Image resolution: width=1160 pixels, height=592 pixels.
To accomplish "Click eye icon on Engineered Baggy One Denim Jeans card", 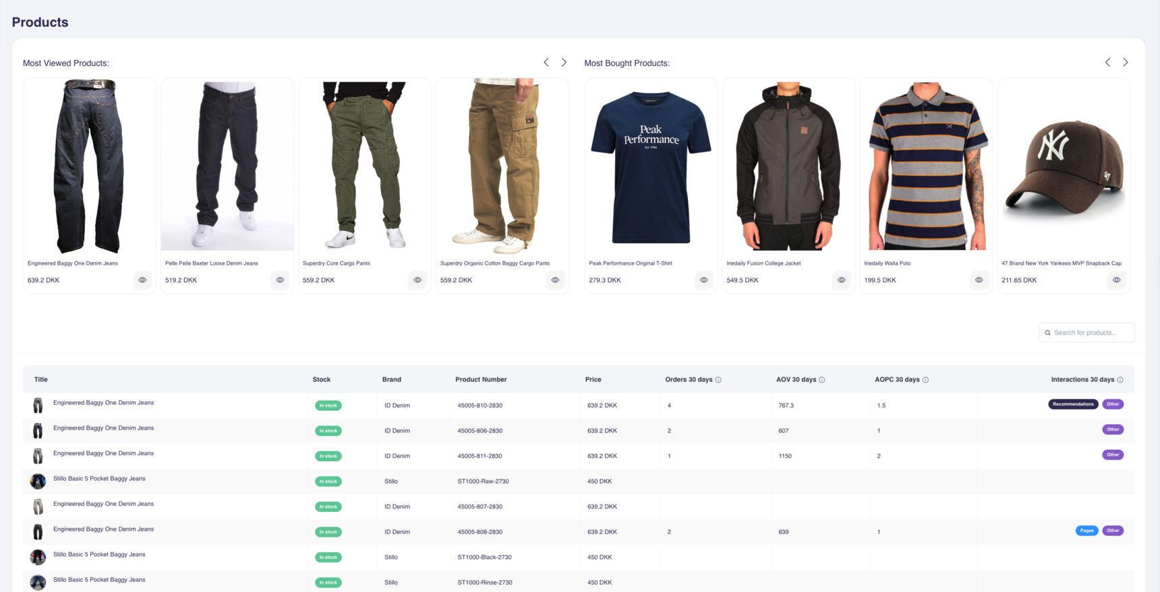I will coord(142,280).
